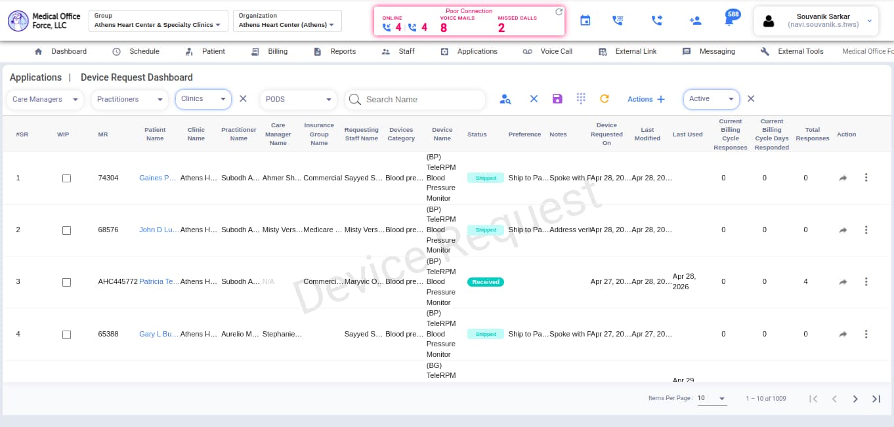Expand the Care Managers filter
The height and width of the screenshot is (427, 894).
45,100
